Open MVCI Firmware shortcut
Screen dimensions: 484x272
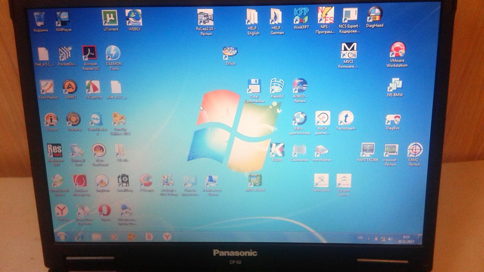pos(348,52)
